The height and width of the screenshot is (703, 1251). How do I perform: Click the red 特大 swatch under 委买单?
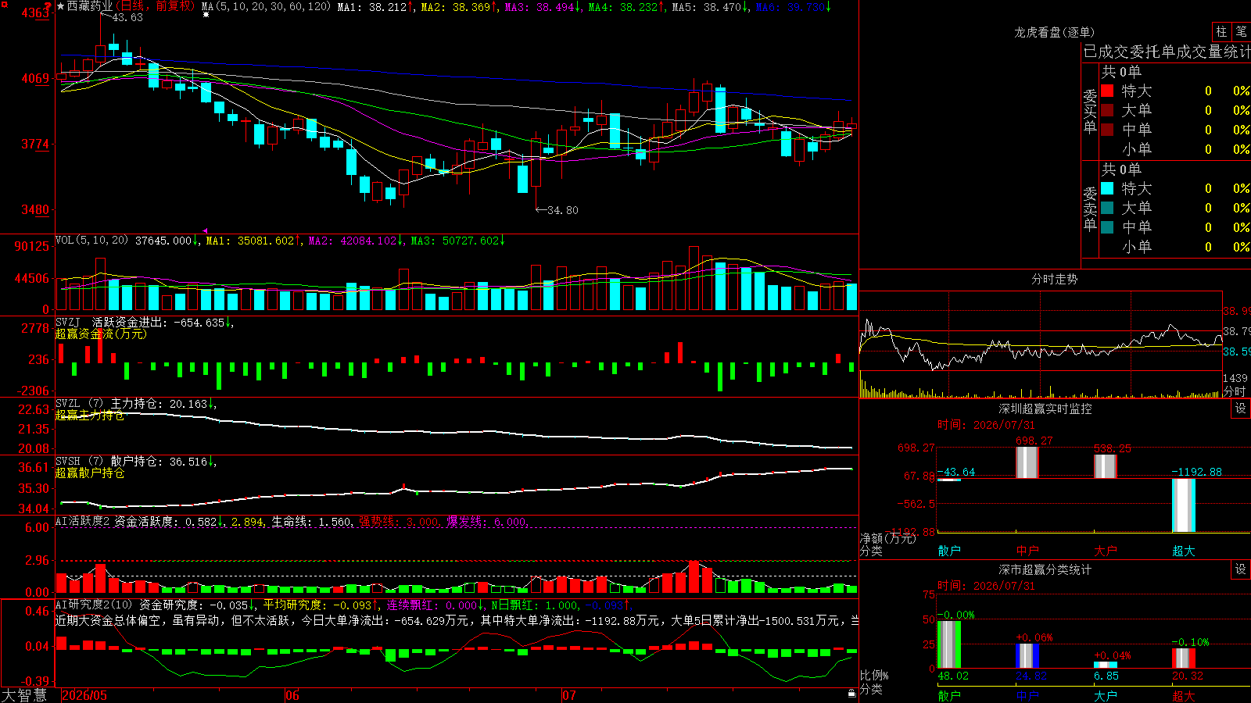pos(1107,91)
